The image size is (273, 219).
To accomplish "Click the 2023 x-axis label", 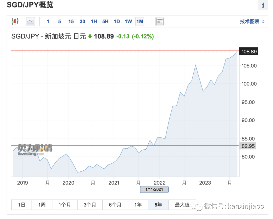I will click(205, 183).
